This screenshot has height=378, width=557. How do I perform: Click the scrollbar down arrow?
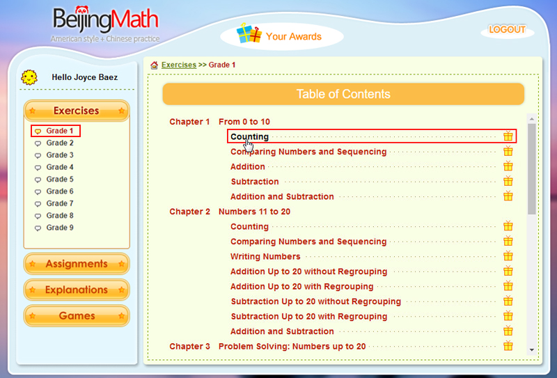pos(532,350)
